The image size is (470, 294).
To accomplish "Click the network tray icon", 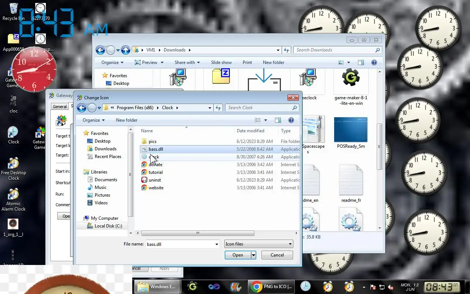I will pos(382,287).
